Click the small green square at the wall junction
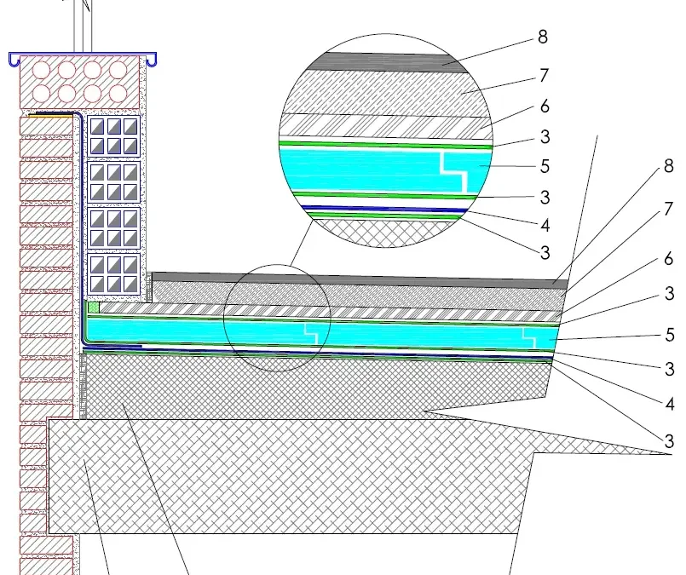Image resolution: width=686 pixels, height=575 pixels. [x=94, y=308]
